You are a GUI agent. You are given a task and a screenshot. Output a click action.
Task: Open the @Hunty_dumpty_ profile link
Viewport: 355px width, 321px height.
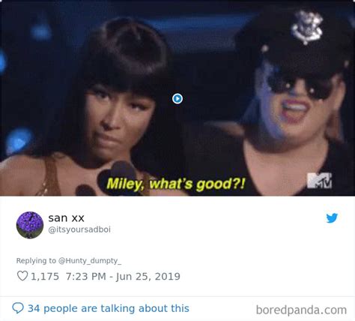(x=90, y=260)
